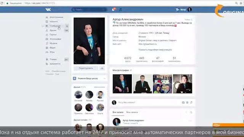Open 'Новости' in left menu
The image size is (244, 137).
pos(53,22)
